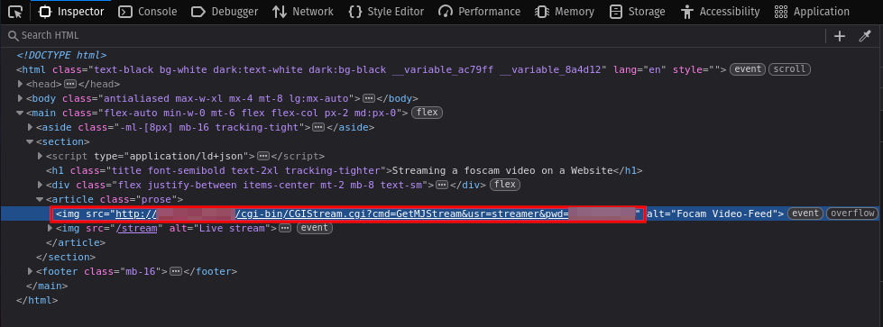This screenshot has height=327, width=883.
Task: Open the Debugger tab
Action: tap(224, 11)
